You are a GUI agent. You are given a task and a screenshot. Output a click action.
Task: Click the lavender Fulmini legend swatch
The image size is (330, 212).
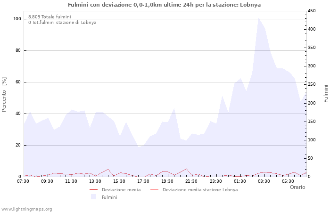[93, 197]
